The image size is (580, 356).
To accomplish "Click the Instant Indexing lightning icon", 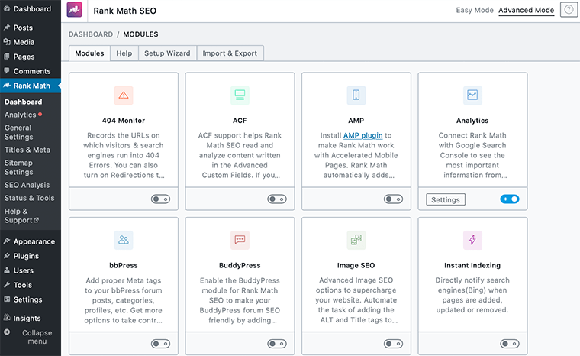I will pos(472,240).
